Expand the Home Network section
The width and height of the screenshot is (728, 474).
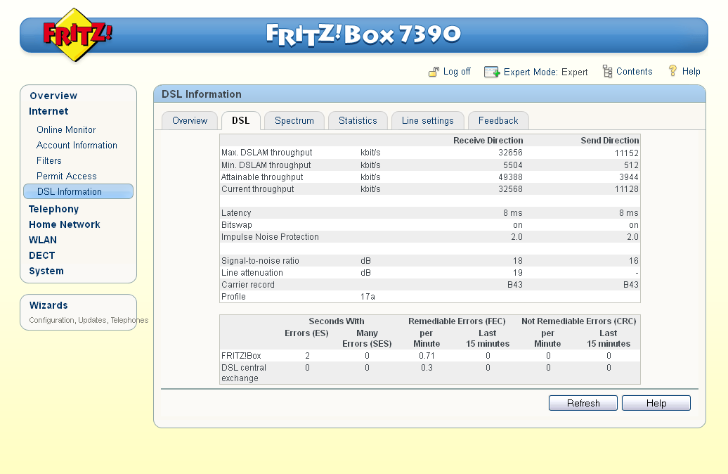coord(64,224)
